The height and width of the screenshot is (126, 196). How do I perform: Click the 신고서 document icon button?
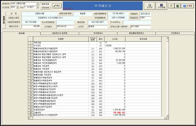coord(150,6)
